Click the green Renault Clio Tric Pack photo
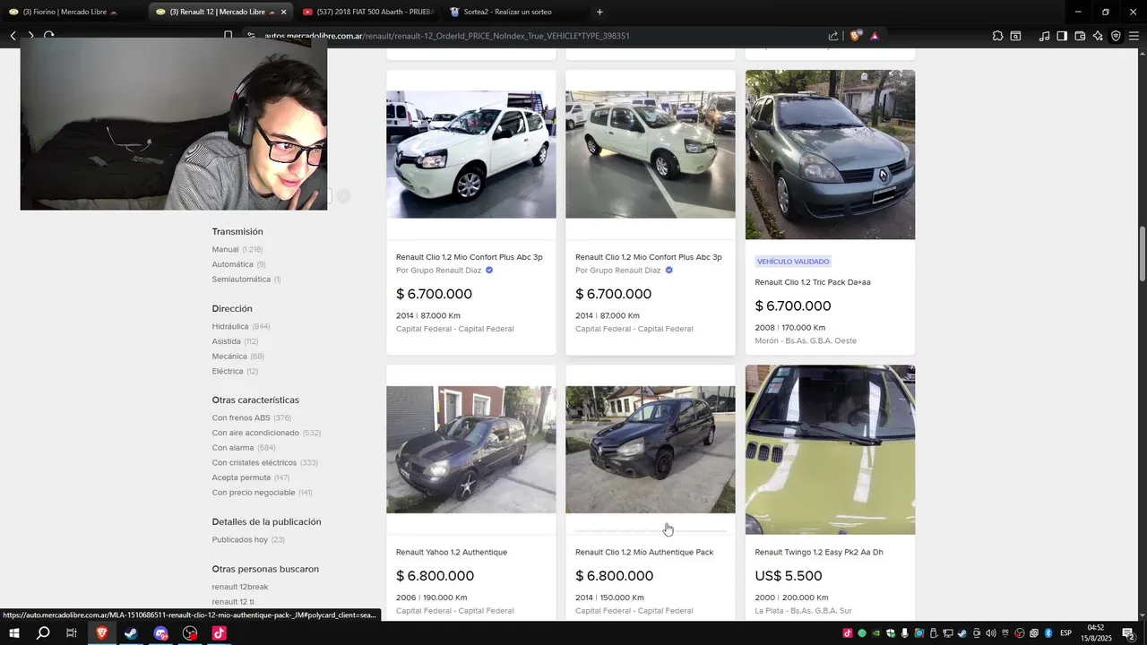Image resolution: width=1147 pixels, height=645 pixels. tap(830, 154)
